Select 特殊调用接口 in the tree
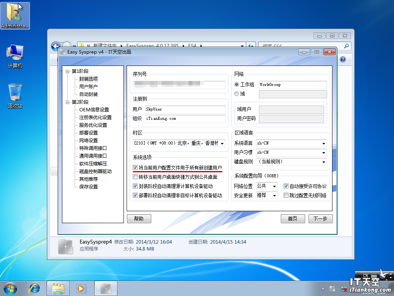The height and width of the screenshot is (296, 394). click(x=93, y=148)
